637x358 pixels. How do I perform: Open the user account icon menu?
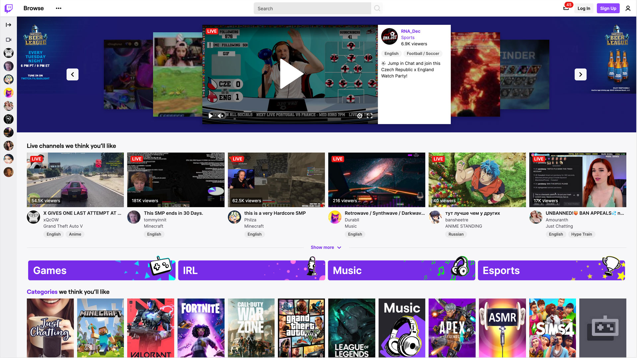[628, 8]
